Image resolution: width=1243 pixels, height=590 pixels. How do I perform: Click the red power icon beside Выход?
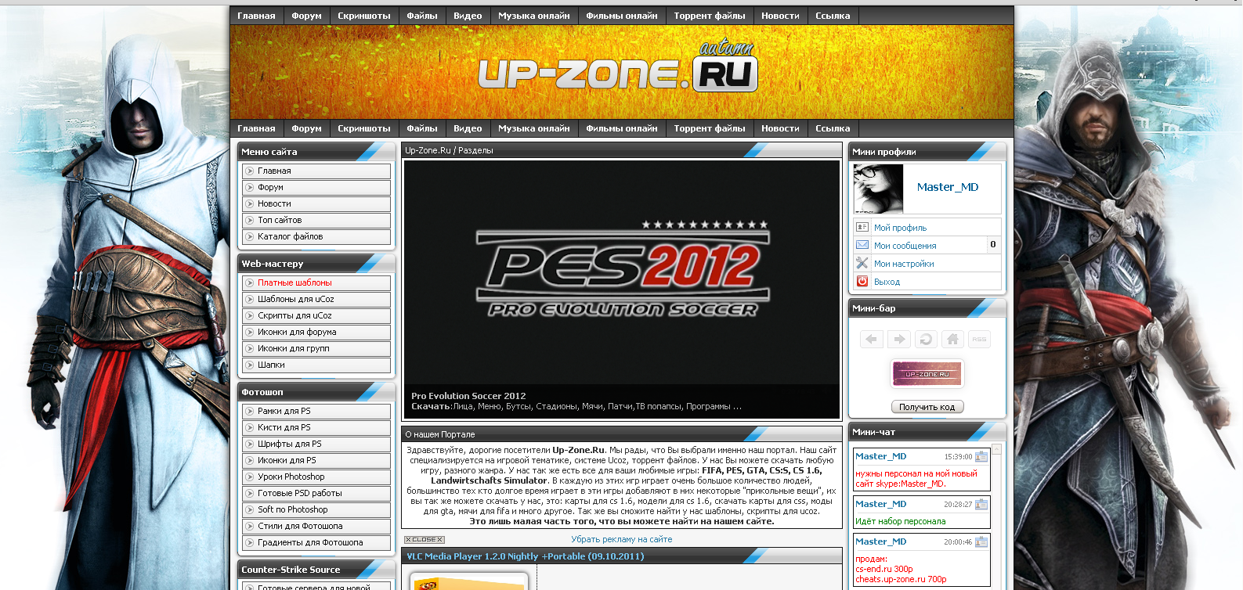point(862,281)
